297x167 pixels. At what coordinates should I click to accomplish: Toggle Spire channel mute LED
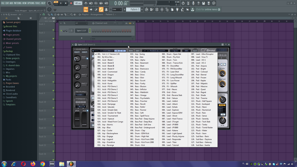61,31
